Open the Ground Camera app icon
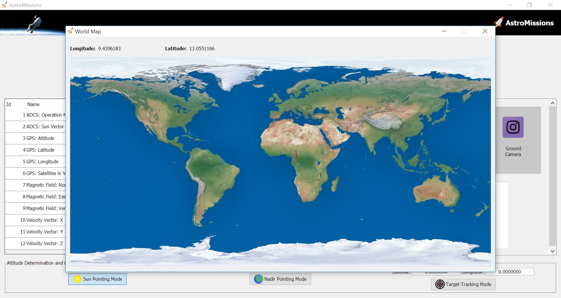Screen dimensions: 561x298 click(513, 127)
